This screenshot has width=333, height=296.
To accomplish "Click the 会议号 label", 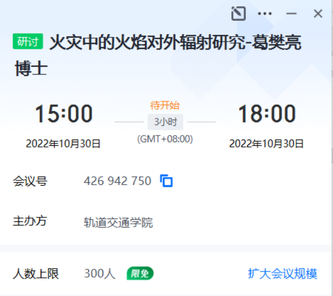I will click(x=30, y=181).
